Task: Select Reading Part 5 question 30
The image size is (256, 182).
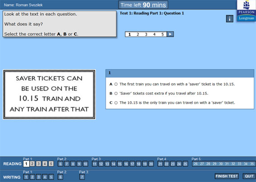Action: pyautogui.click(x=221, y=164)
